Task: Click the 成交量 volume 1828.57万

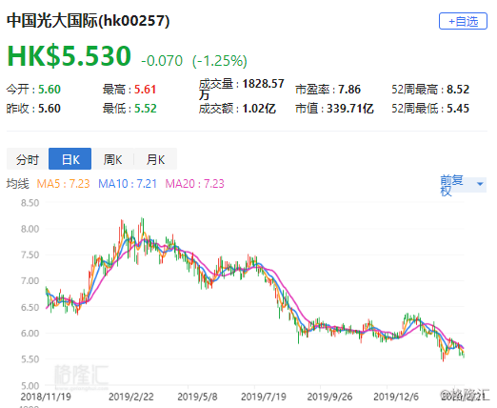Action: point(242,89)
